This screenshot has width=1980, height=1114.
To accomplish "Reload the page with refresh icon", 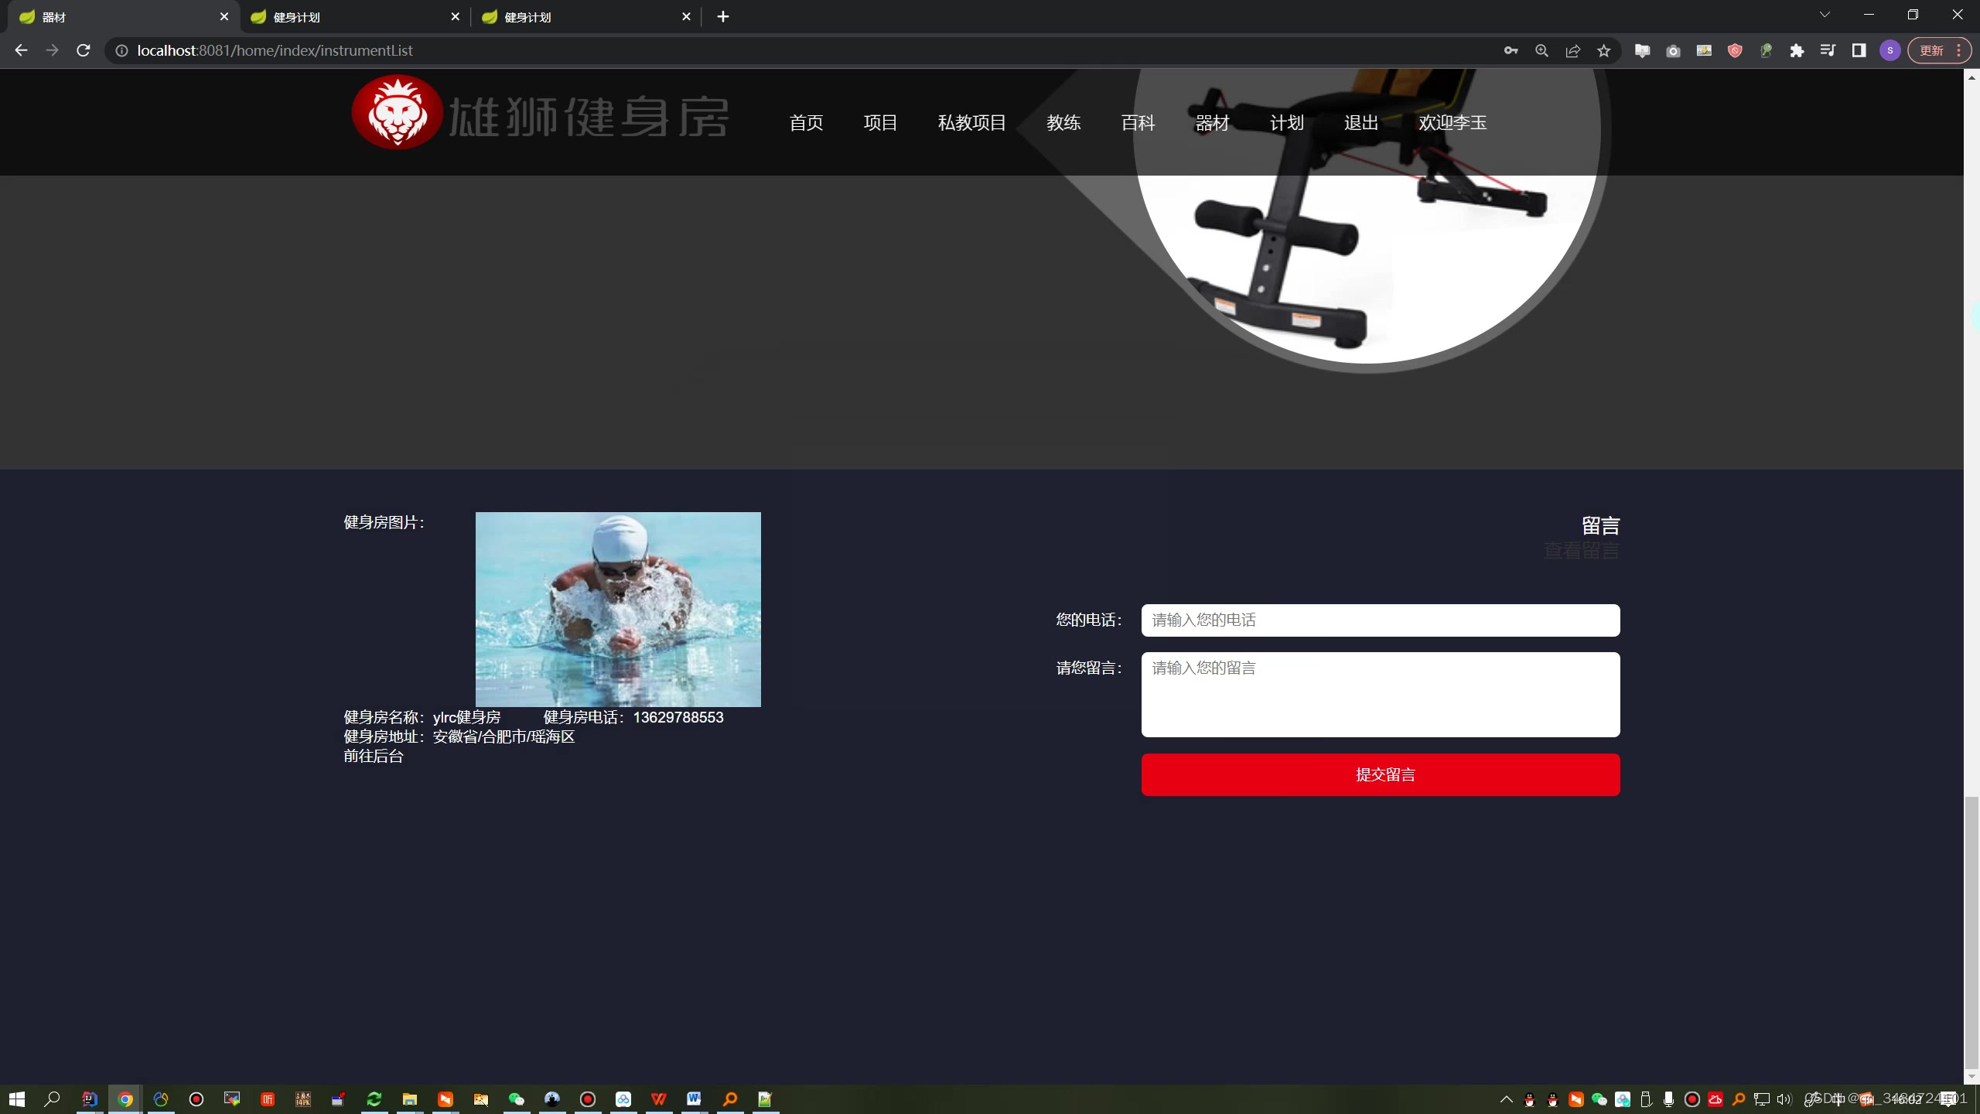I will tap(84, 50).
